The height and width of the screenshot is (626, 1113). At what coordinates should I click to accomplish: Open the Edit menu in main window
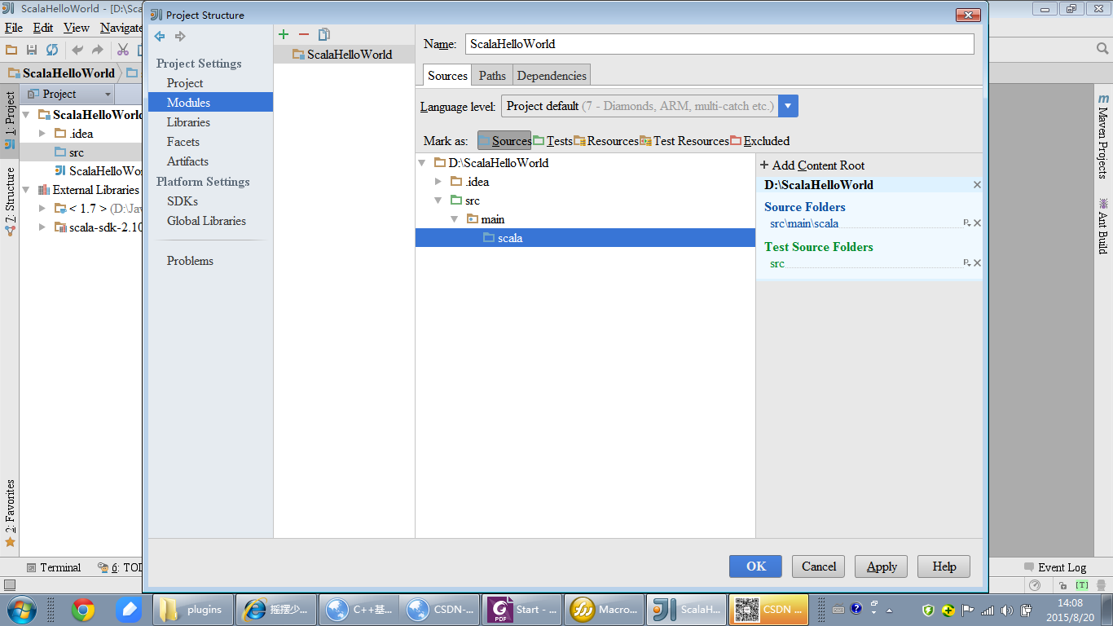pos(43,28)
